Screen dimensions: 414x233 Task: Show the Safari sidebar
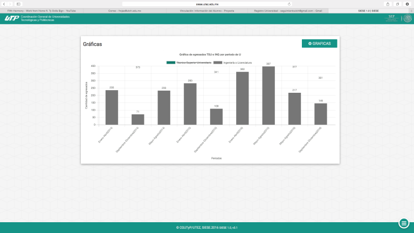[18, 4]
